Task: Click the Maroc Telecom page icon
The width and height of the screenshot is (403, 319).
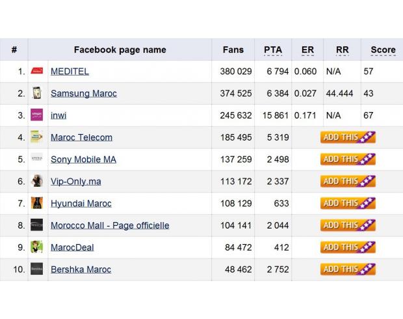Action: [x=37, y=137]
